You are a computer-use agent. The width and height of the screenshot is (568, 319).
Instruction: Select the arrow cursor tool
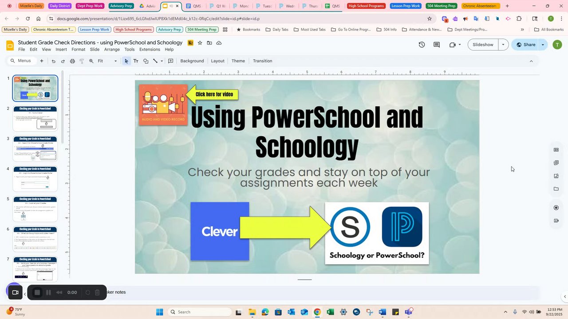[x=126, y=61]
